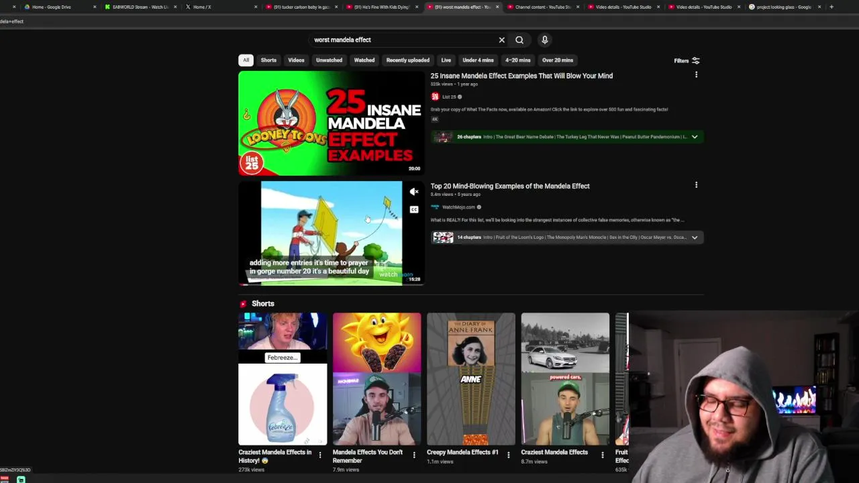Image resolution: width=859 pixels, height=483 pixels.
Task: Close the Home - Google Drive tab
Action: [x=95, y=7]
